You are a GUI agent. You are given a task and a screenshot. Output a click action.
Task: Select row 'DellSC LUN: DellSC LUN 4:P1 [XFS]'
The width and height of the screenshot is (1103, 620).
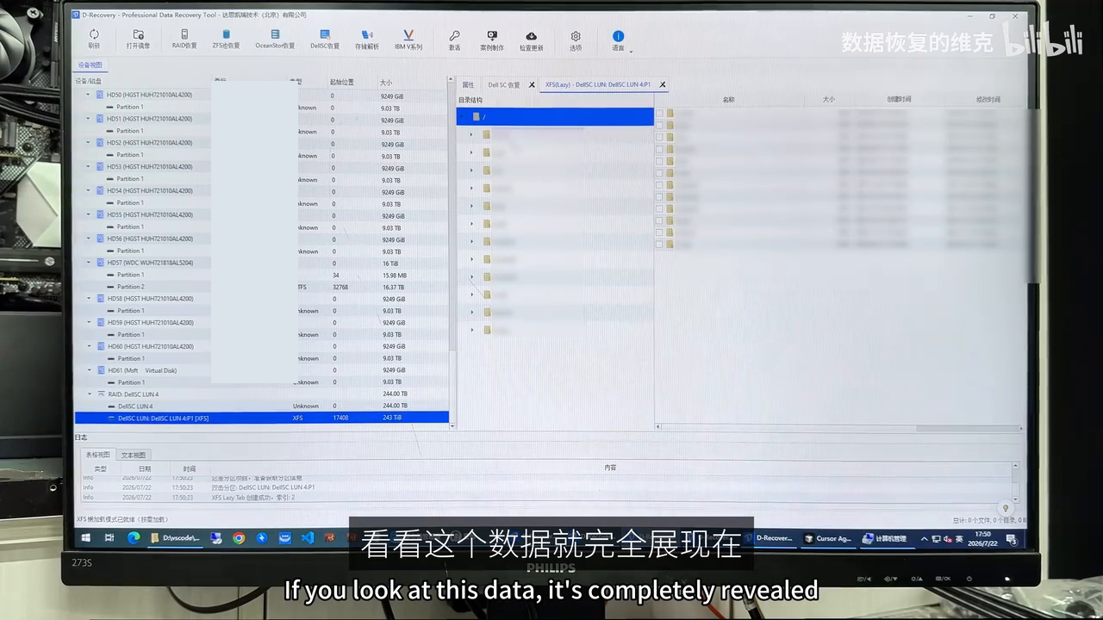point(262,418)
